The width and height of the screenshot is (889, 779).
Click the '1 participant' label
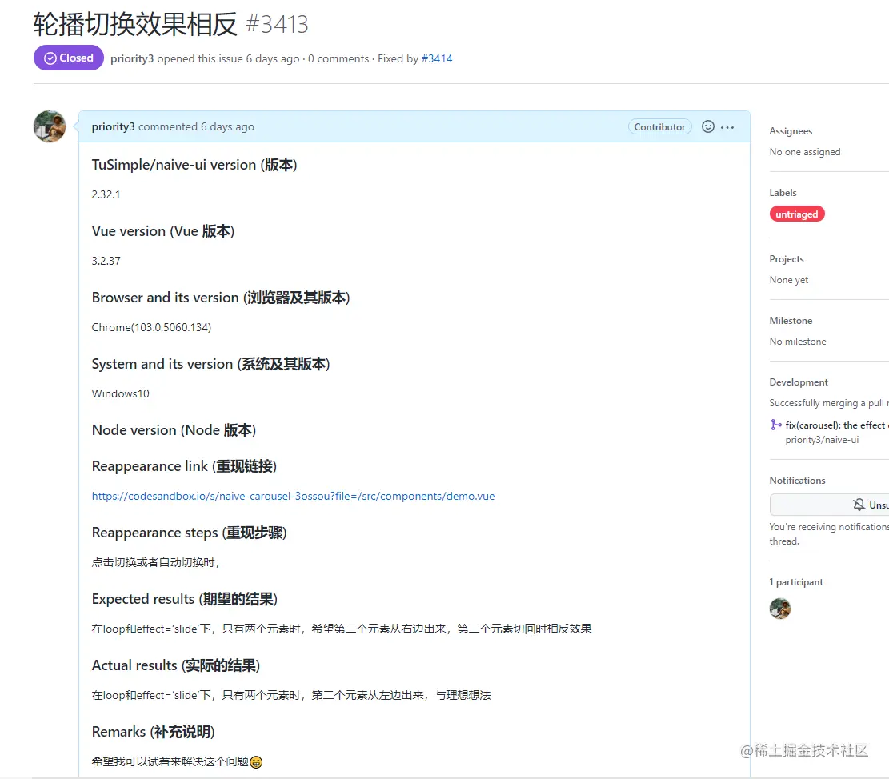795,582
